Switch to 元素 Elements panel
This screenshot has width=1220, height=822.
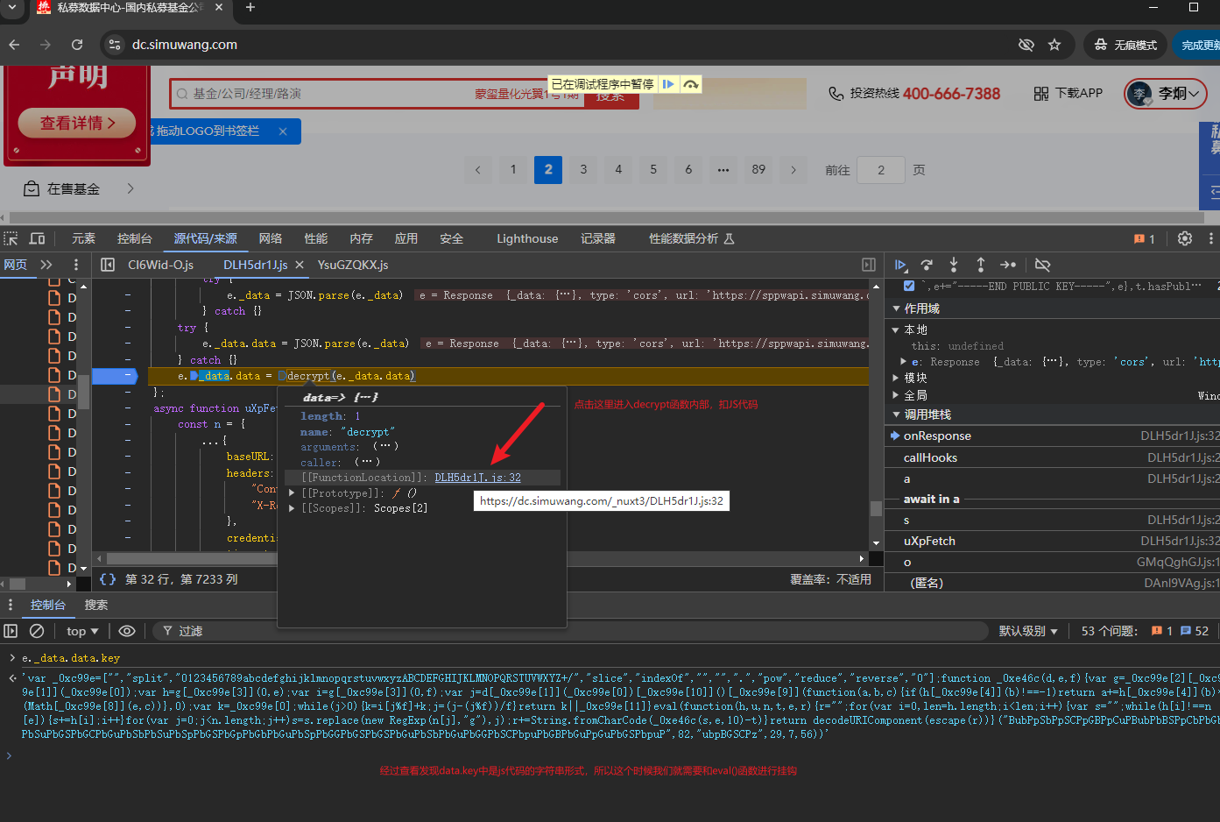[84, 238]
